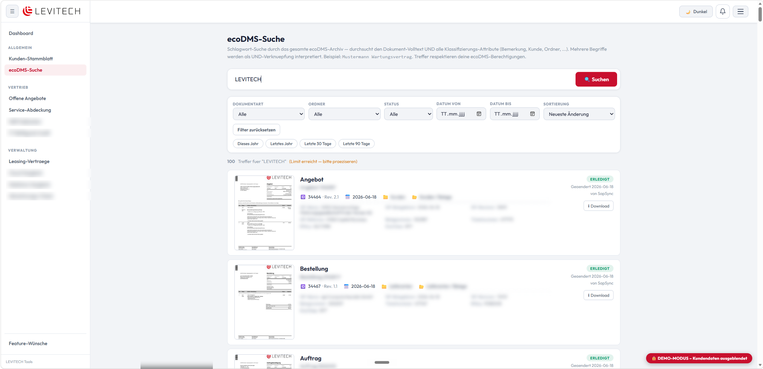Image resolution: width=763 pixels, height=369 pixels.
Task: Open Leasing-Vertraege in sidebar
Action: [x=29, y=161]
